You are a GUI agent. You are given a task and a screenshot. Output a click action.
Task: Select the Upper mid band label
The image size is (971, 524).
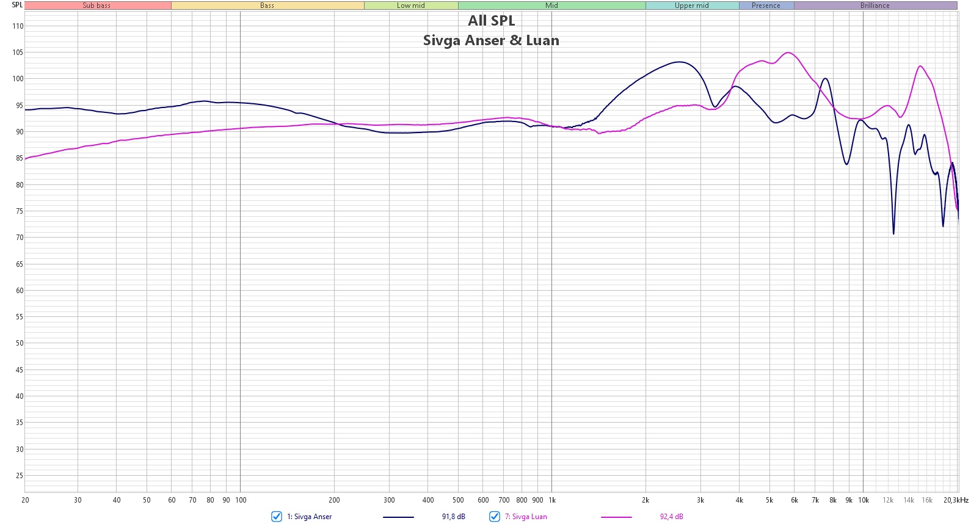pos(692,5)
